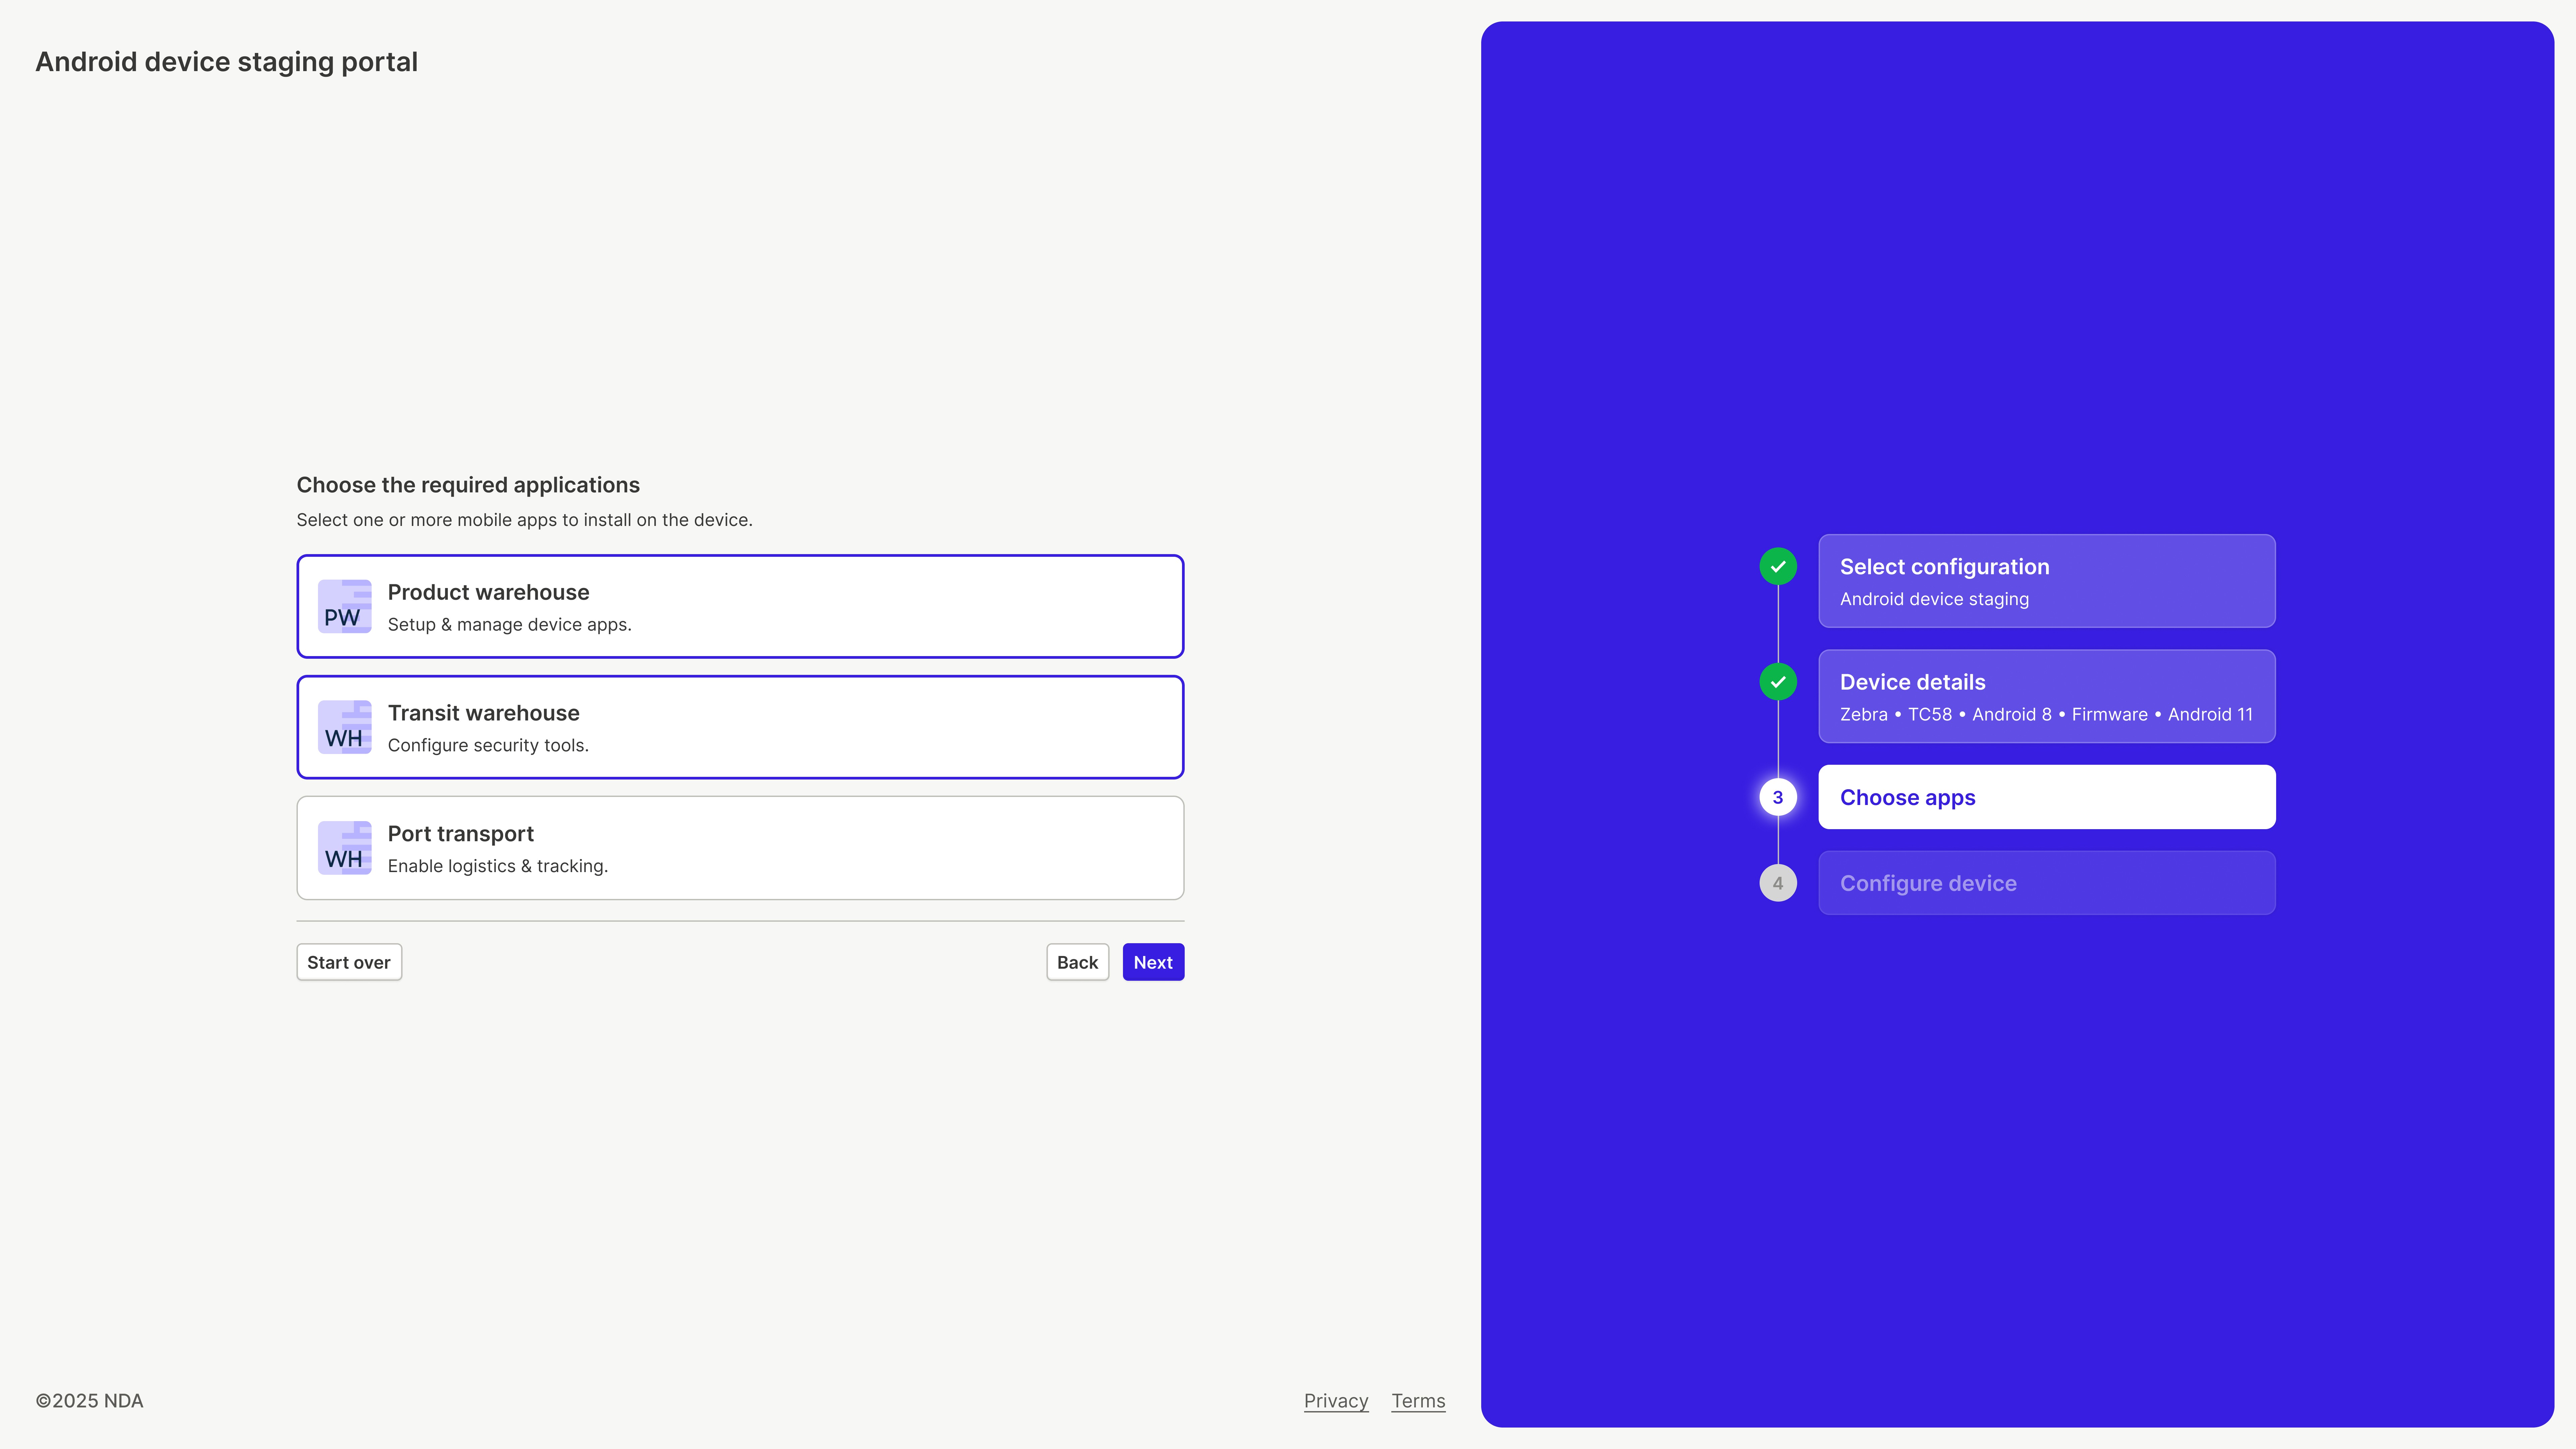Click the PW Product warehouse app icon
The image size is (2576, 1449).
point(344,606)
